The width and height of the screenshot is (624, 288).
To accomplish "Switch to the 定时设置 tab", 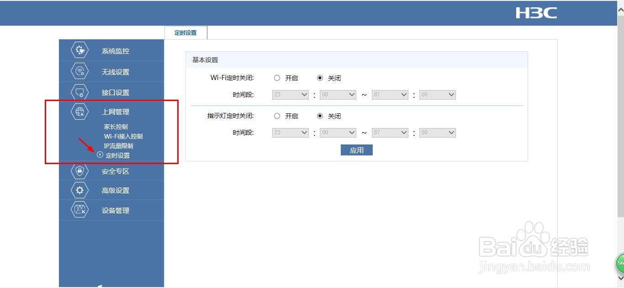I will (x=185, y=32).
